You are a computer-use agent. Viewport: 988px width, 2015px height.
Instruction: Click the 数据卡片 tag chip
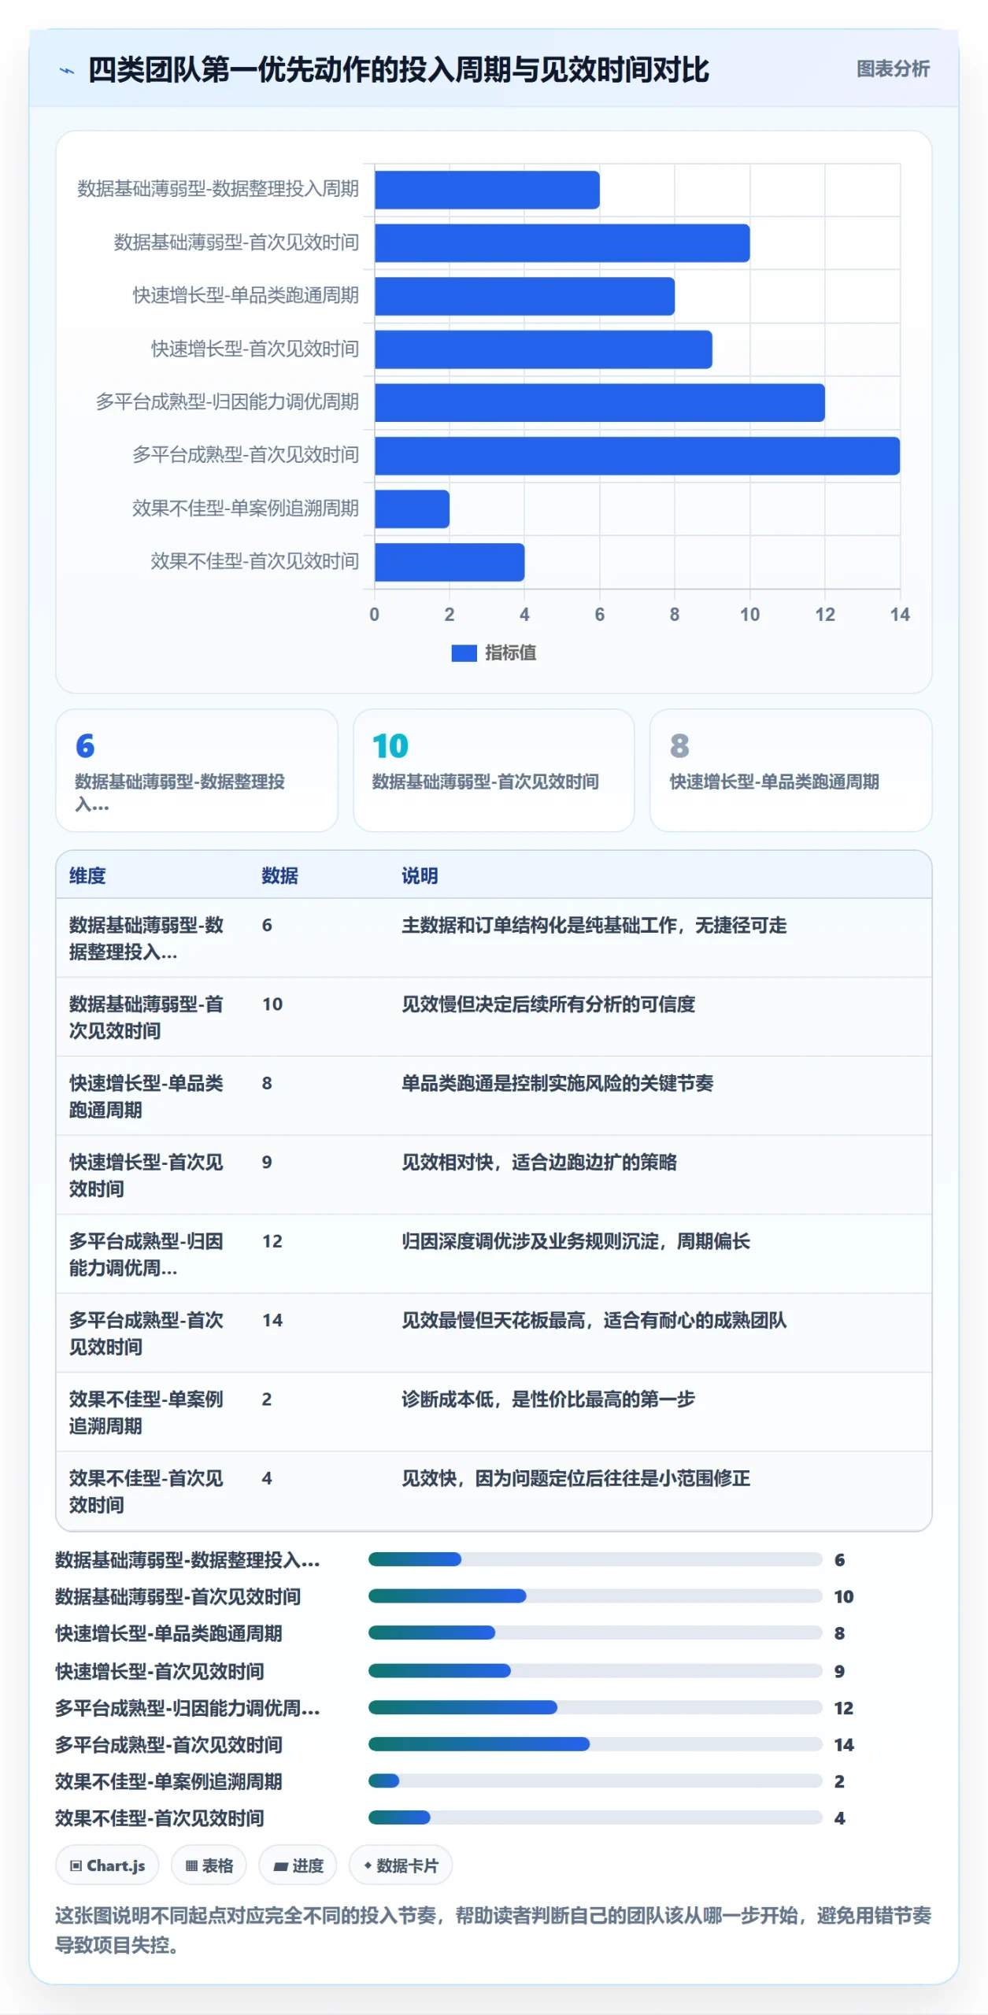pos(401,1865)
